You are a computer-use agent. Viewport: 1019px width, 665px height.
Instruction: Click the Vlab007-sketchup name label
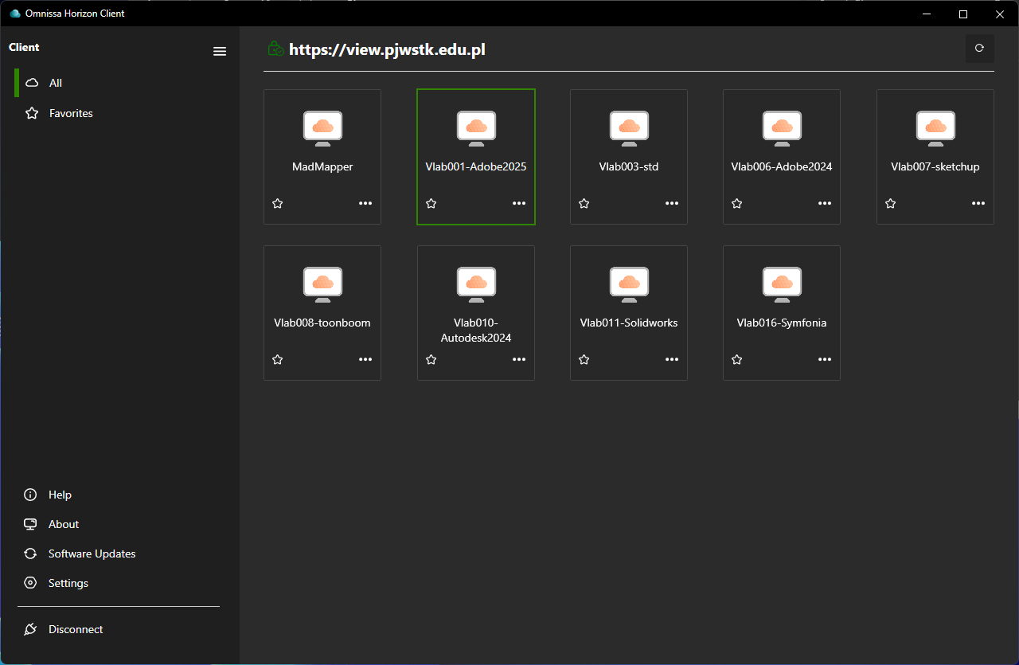tap(935, 167)
